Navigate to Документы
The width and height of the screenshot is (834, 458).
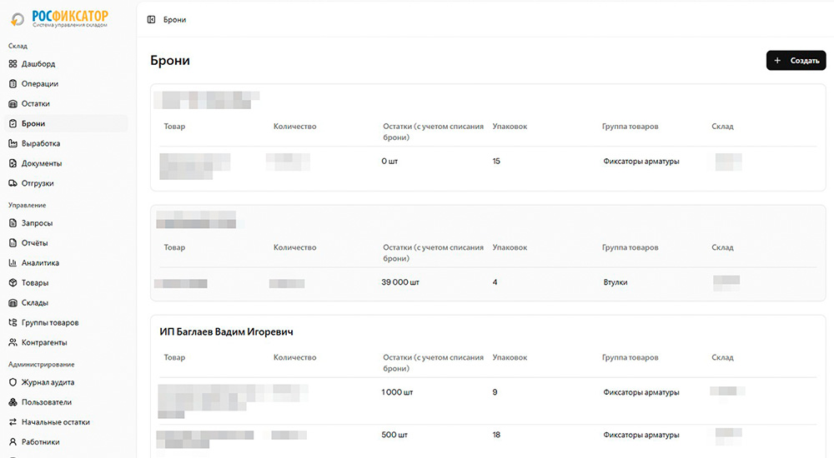(66, 163)
